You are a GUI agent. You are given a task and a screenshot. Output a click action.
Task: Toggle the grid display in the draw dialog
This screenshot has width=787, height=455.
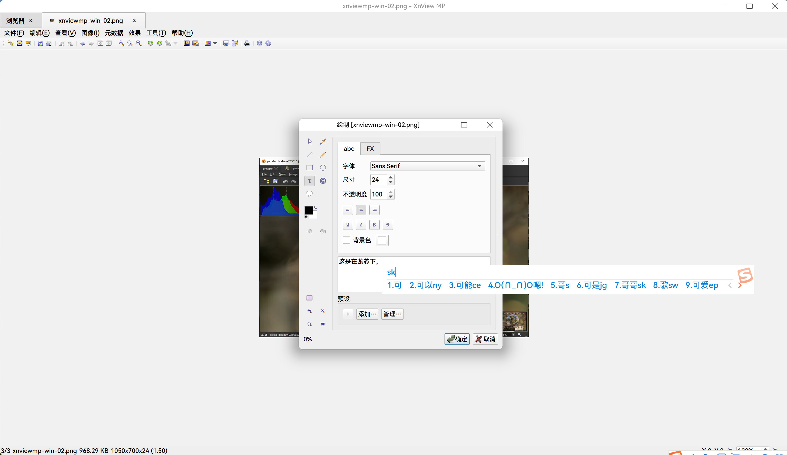310,298
